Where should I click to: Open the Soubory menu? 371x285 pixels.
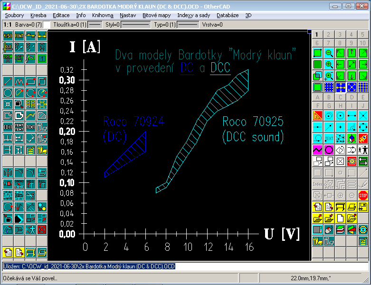click(x=14, y=15)
